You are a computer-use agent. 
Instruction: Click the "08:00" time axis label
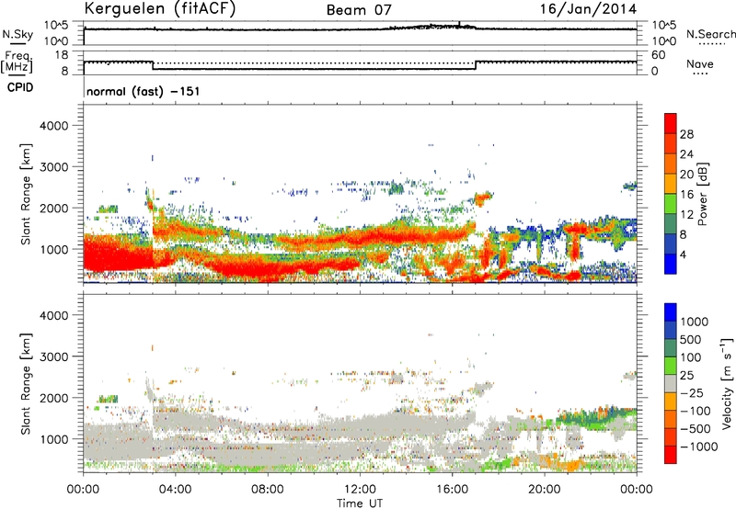coord(268,490)
